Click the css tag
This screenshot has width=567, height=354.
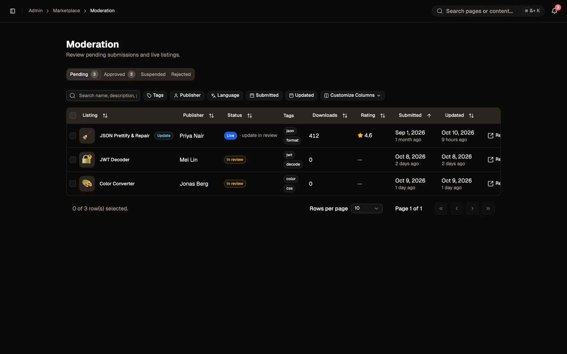[289, 188]
